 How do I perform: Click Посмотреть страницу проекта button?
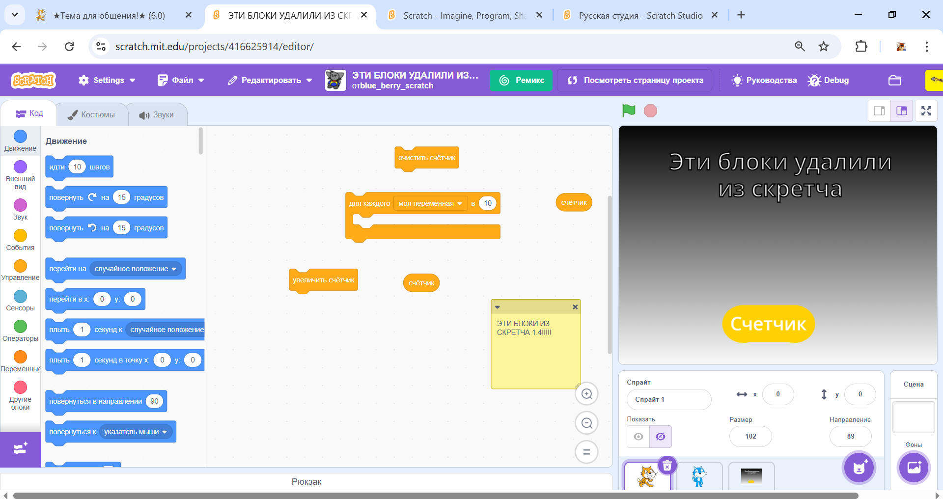(x=635, y=80)
